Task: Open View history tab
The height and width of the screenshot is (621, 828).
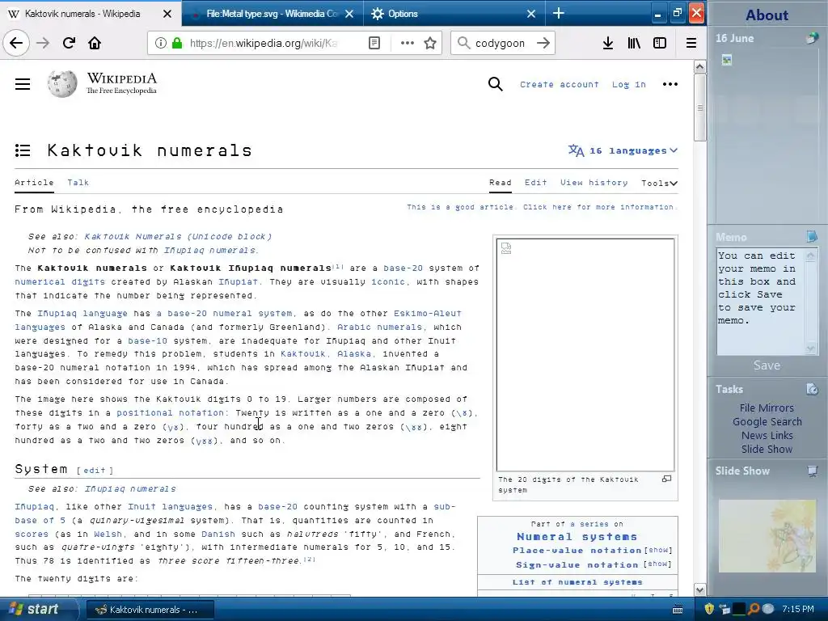Action: [594, 182]
